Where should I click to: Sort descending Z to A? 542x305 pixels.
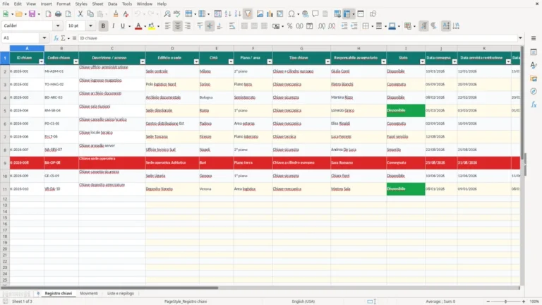click(238, 14)
